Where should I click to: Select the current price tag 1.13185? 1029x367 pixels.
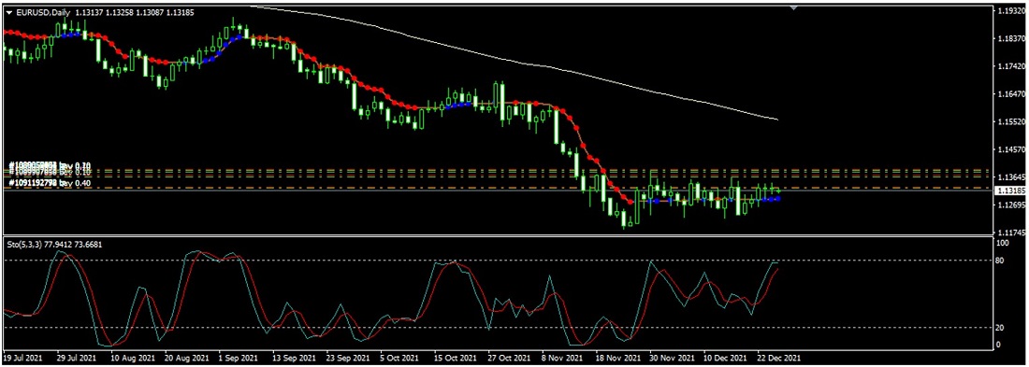(1010, 191)
